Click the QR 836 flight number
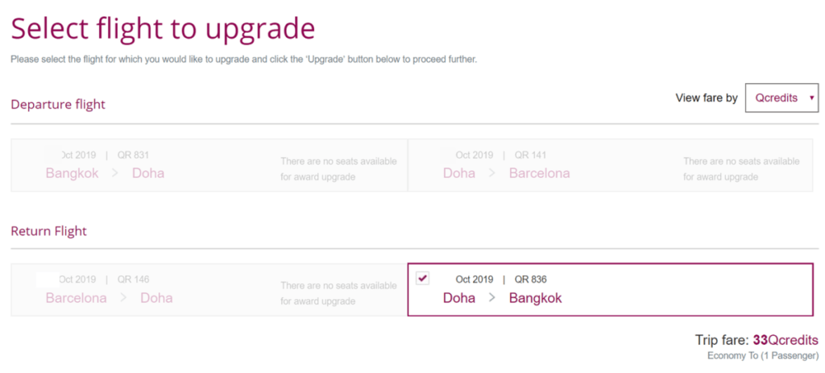 click(x=530, y=280)
